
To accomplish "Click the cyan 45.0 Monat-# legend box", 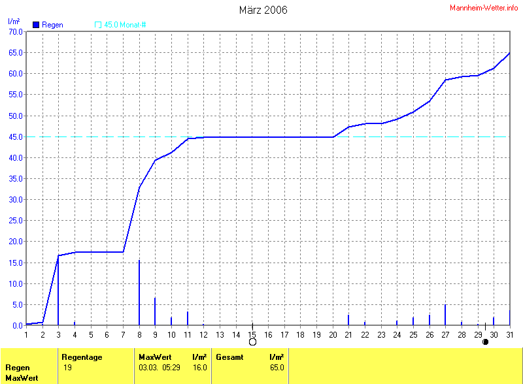I will coord(98,25).
